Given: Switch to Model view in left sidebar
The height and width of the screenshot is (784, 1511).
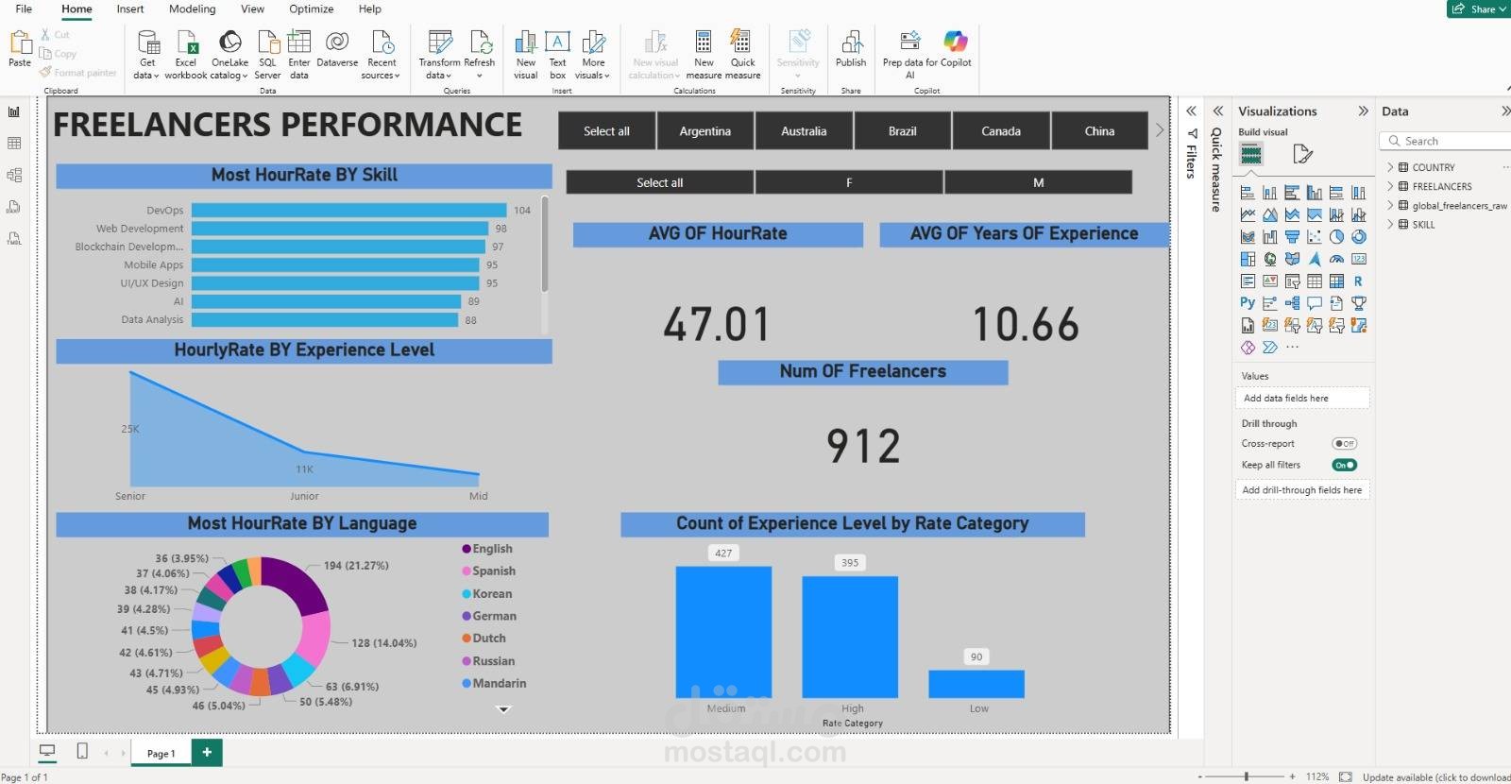Looking at the screenshot, I should [14, 175].
